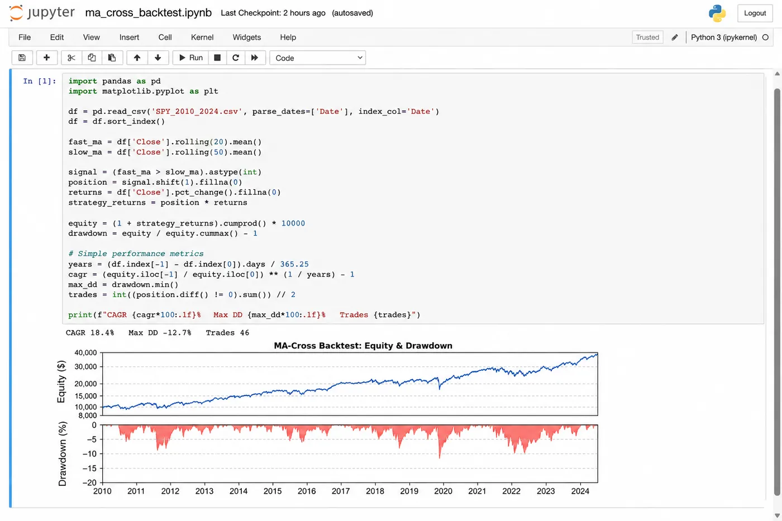Open the Insert menu
Image resolution: width=782 pixels, height=521 pixels.
[x=129, y=37]
